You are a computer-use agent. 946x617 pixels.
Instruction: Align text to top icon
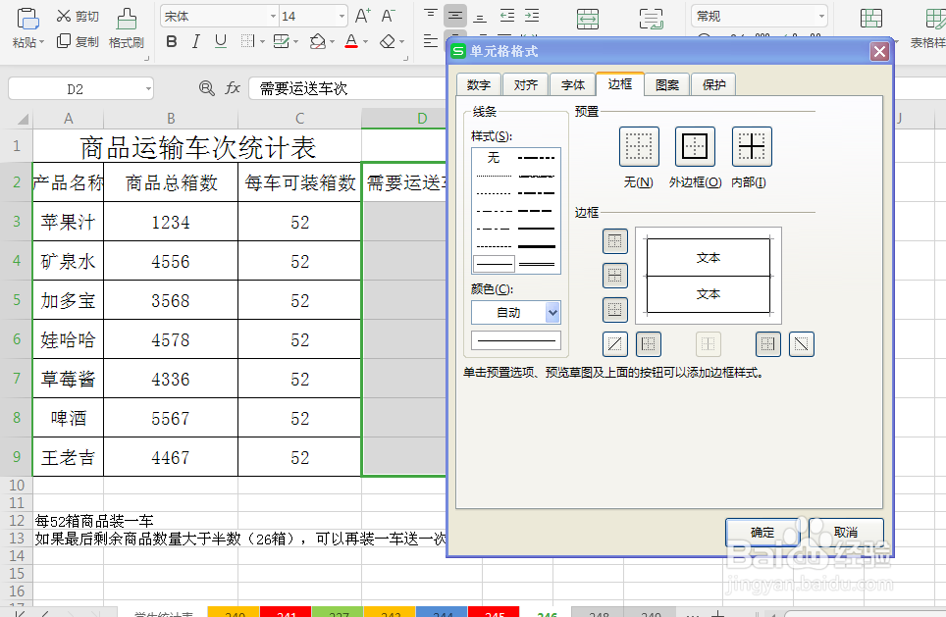(x=430, y=16)
